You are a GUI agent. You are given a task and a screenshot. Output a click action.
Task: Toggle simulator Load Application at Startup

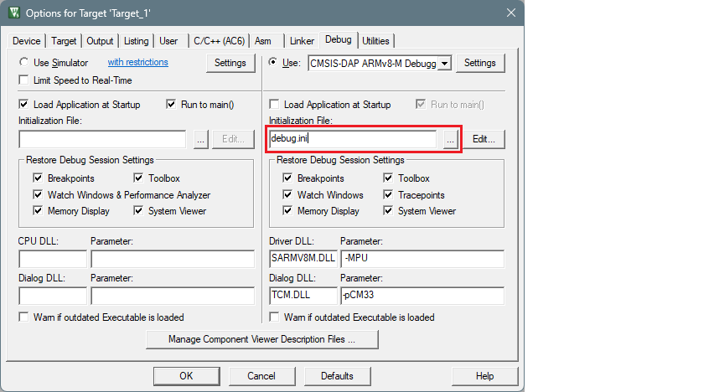23,104
